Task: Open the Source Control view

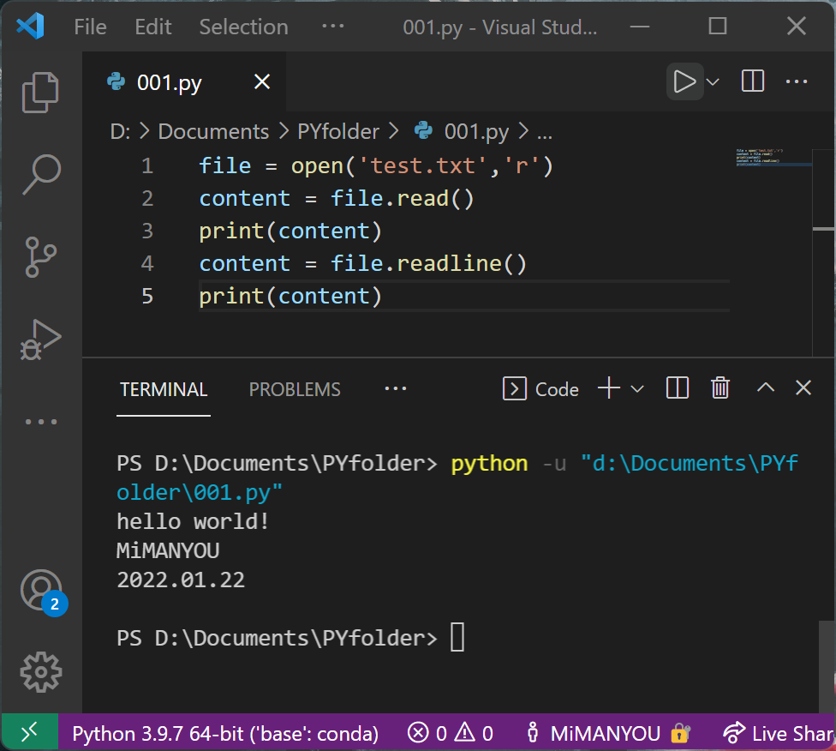Action: (x=40, y=257)
